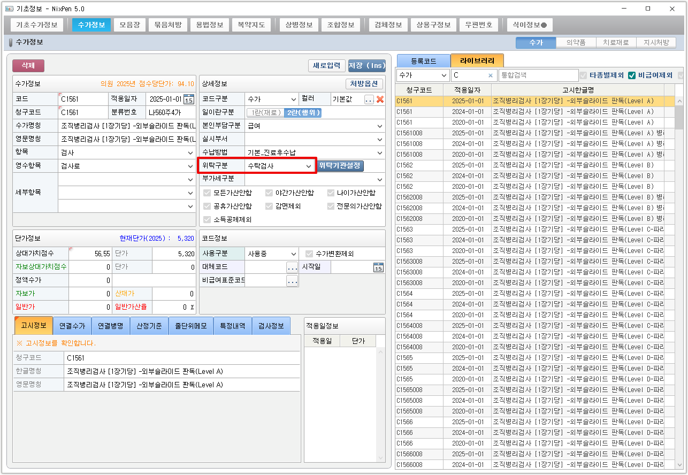Click the red X to reset 컬러
Screen dimensions: 688x475
[380, 99]
